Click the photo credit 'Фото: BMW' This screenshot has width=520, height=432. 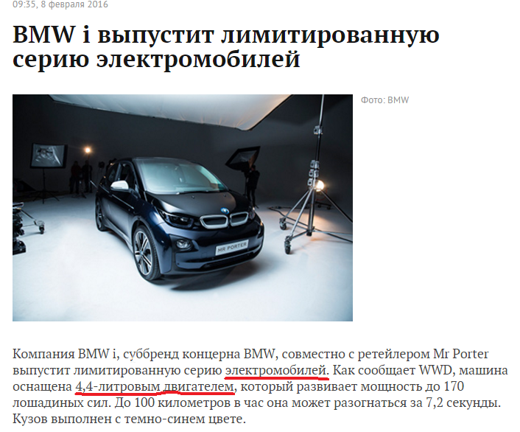coord(384,100)
